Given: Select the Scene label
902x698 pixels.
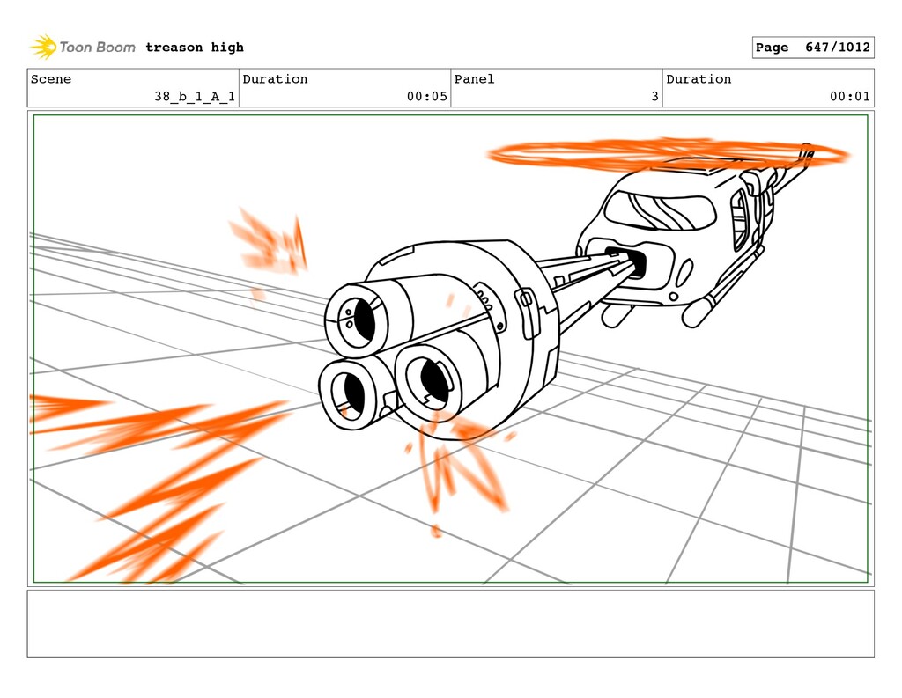Looking at the screenshot, I should click(x=51, y=79).
